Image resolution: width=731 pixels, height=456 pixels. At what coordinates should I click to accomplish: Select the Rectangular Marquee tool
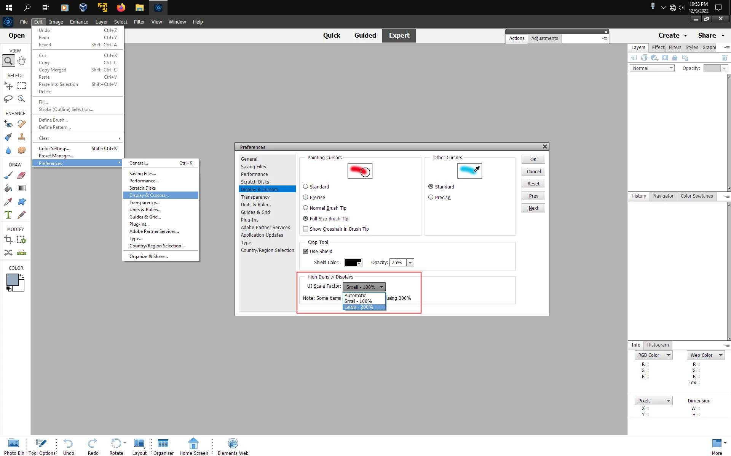(x=22, y=86)
